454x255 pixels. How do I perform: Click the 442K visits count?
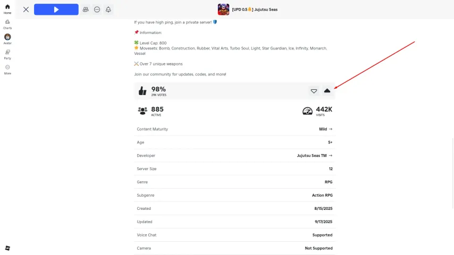coord(324,109)
